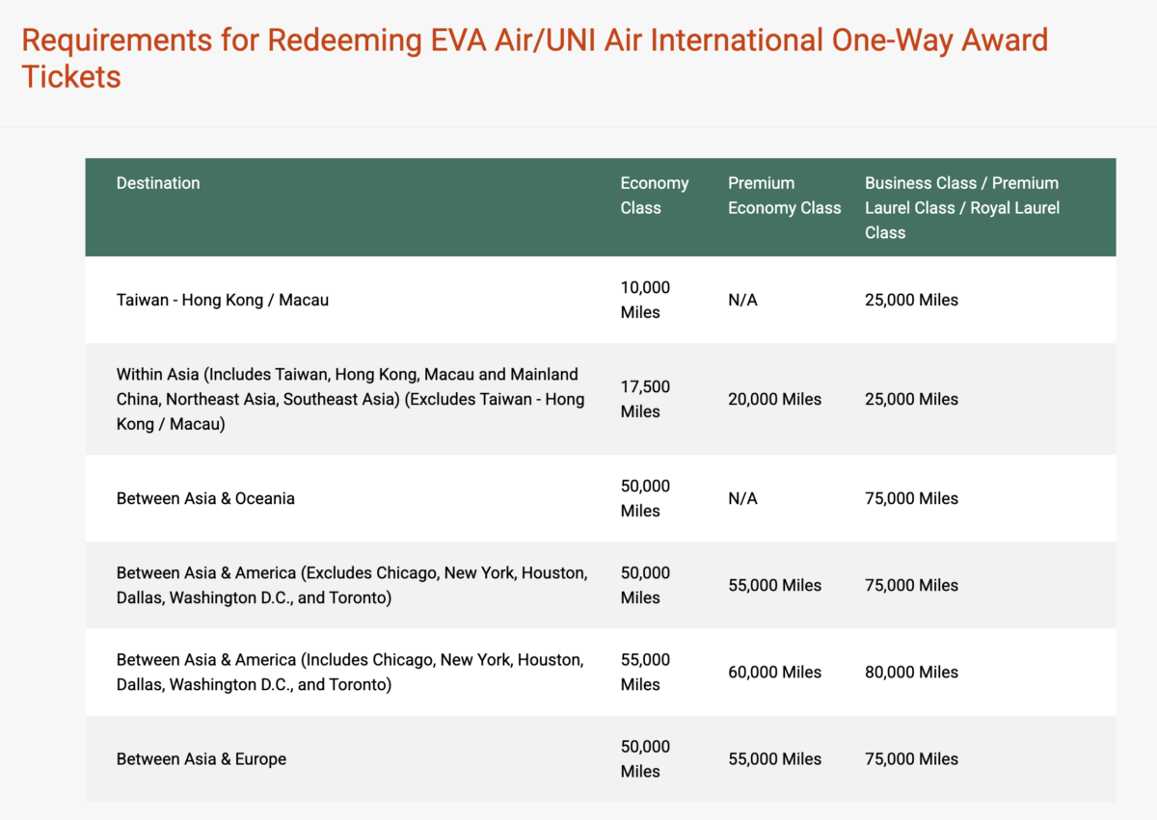The image size is (1157, 820).
Task: Select 25,000 Miles in the Within Asia row
Action: pos(911,399)
